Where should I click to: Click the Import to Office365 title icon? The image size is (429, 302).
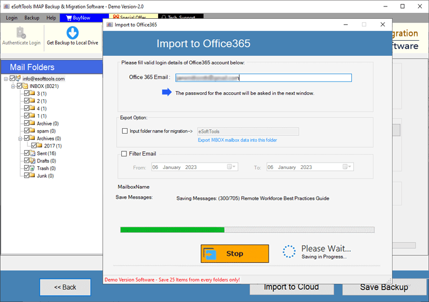(110, 25)
